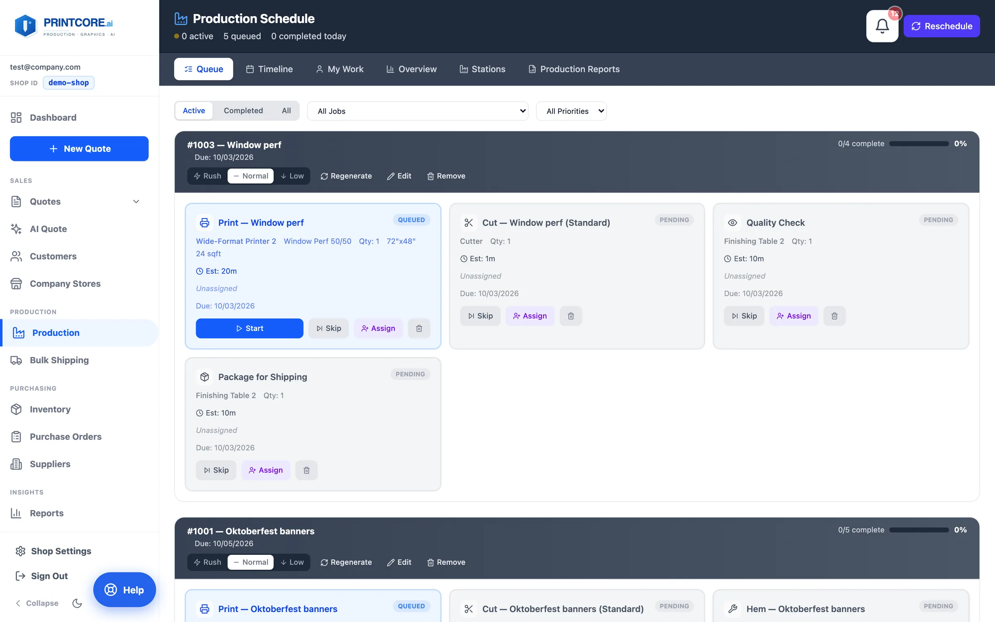Screen dimensions: 995x622
Task: Click progress bar of job #1003
Action: click(x=919, y=143)
